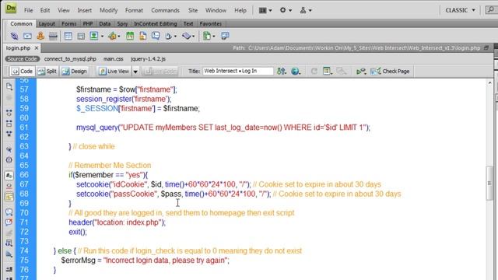Apply Comment icon in coding toolbar
Screen dimensions: 498x280
pyautogui.click(x=9, y=212)
